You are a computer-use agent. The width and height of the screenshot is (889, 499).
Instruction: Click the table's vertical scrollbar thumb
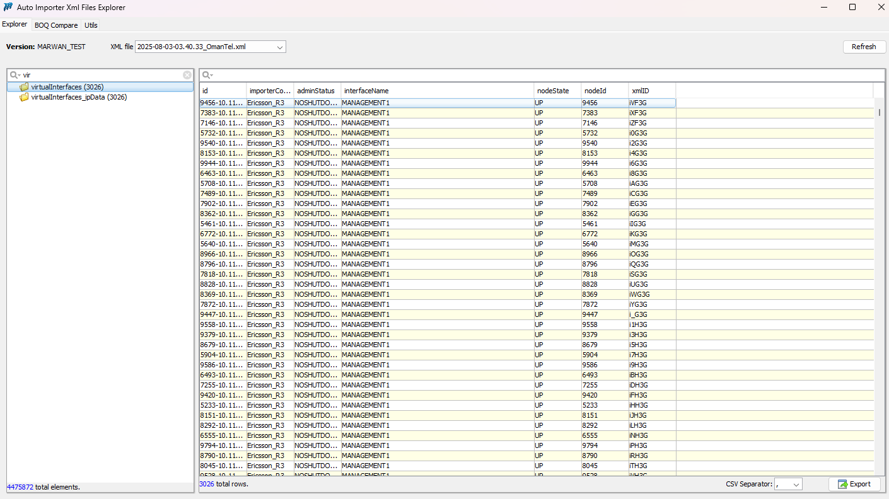[x=880, y=112]
